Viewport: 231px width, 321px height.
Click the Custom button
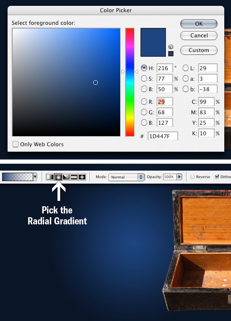199,50
